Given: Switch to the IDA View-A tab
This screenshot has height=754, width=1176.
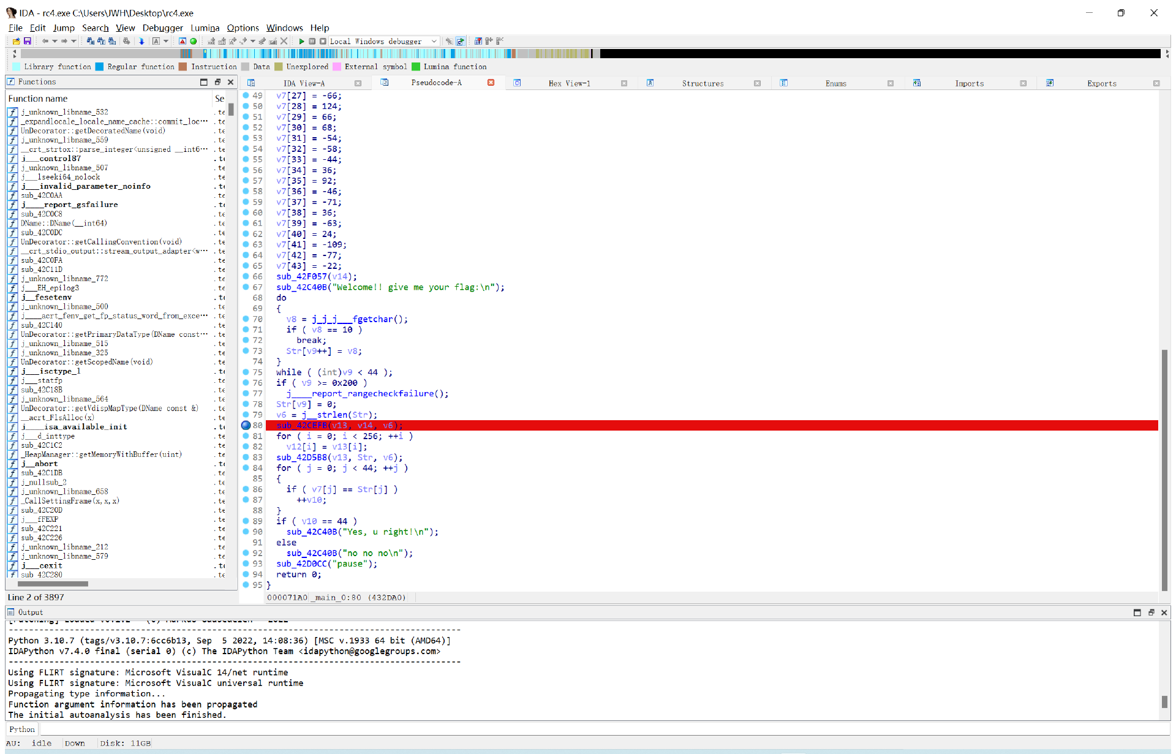Looking at the screenshot, I should pyautogui.click(x=304, y=83).
